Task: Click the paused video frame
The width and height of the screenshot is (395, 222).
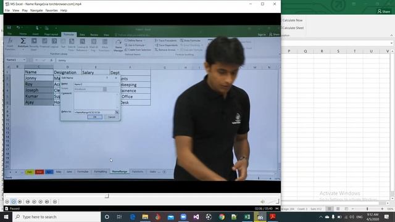Action: (142, 103)
